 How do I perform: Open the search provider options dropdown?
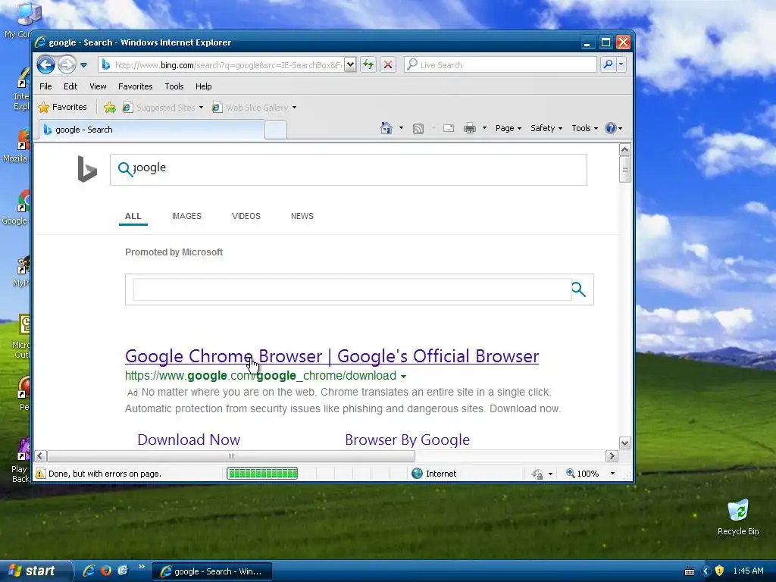[x=621, y=65]
